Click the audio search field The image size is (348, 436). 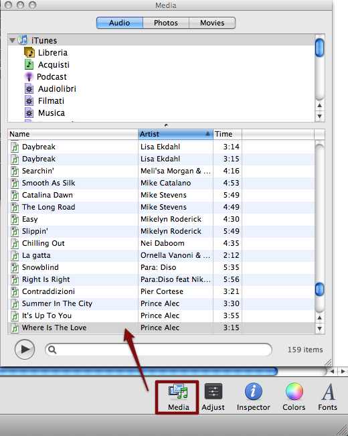pyautogui.click(x=159, y=350)
